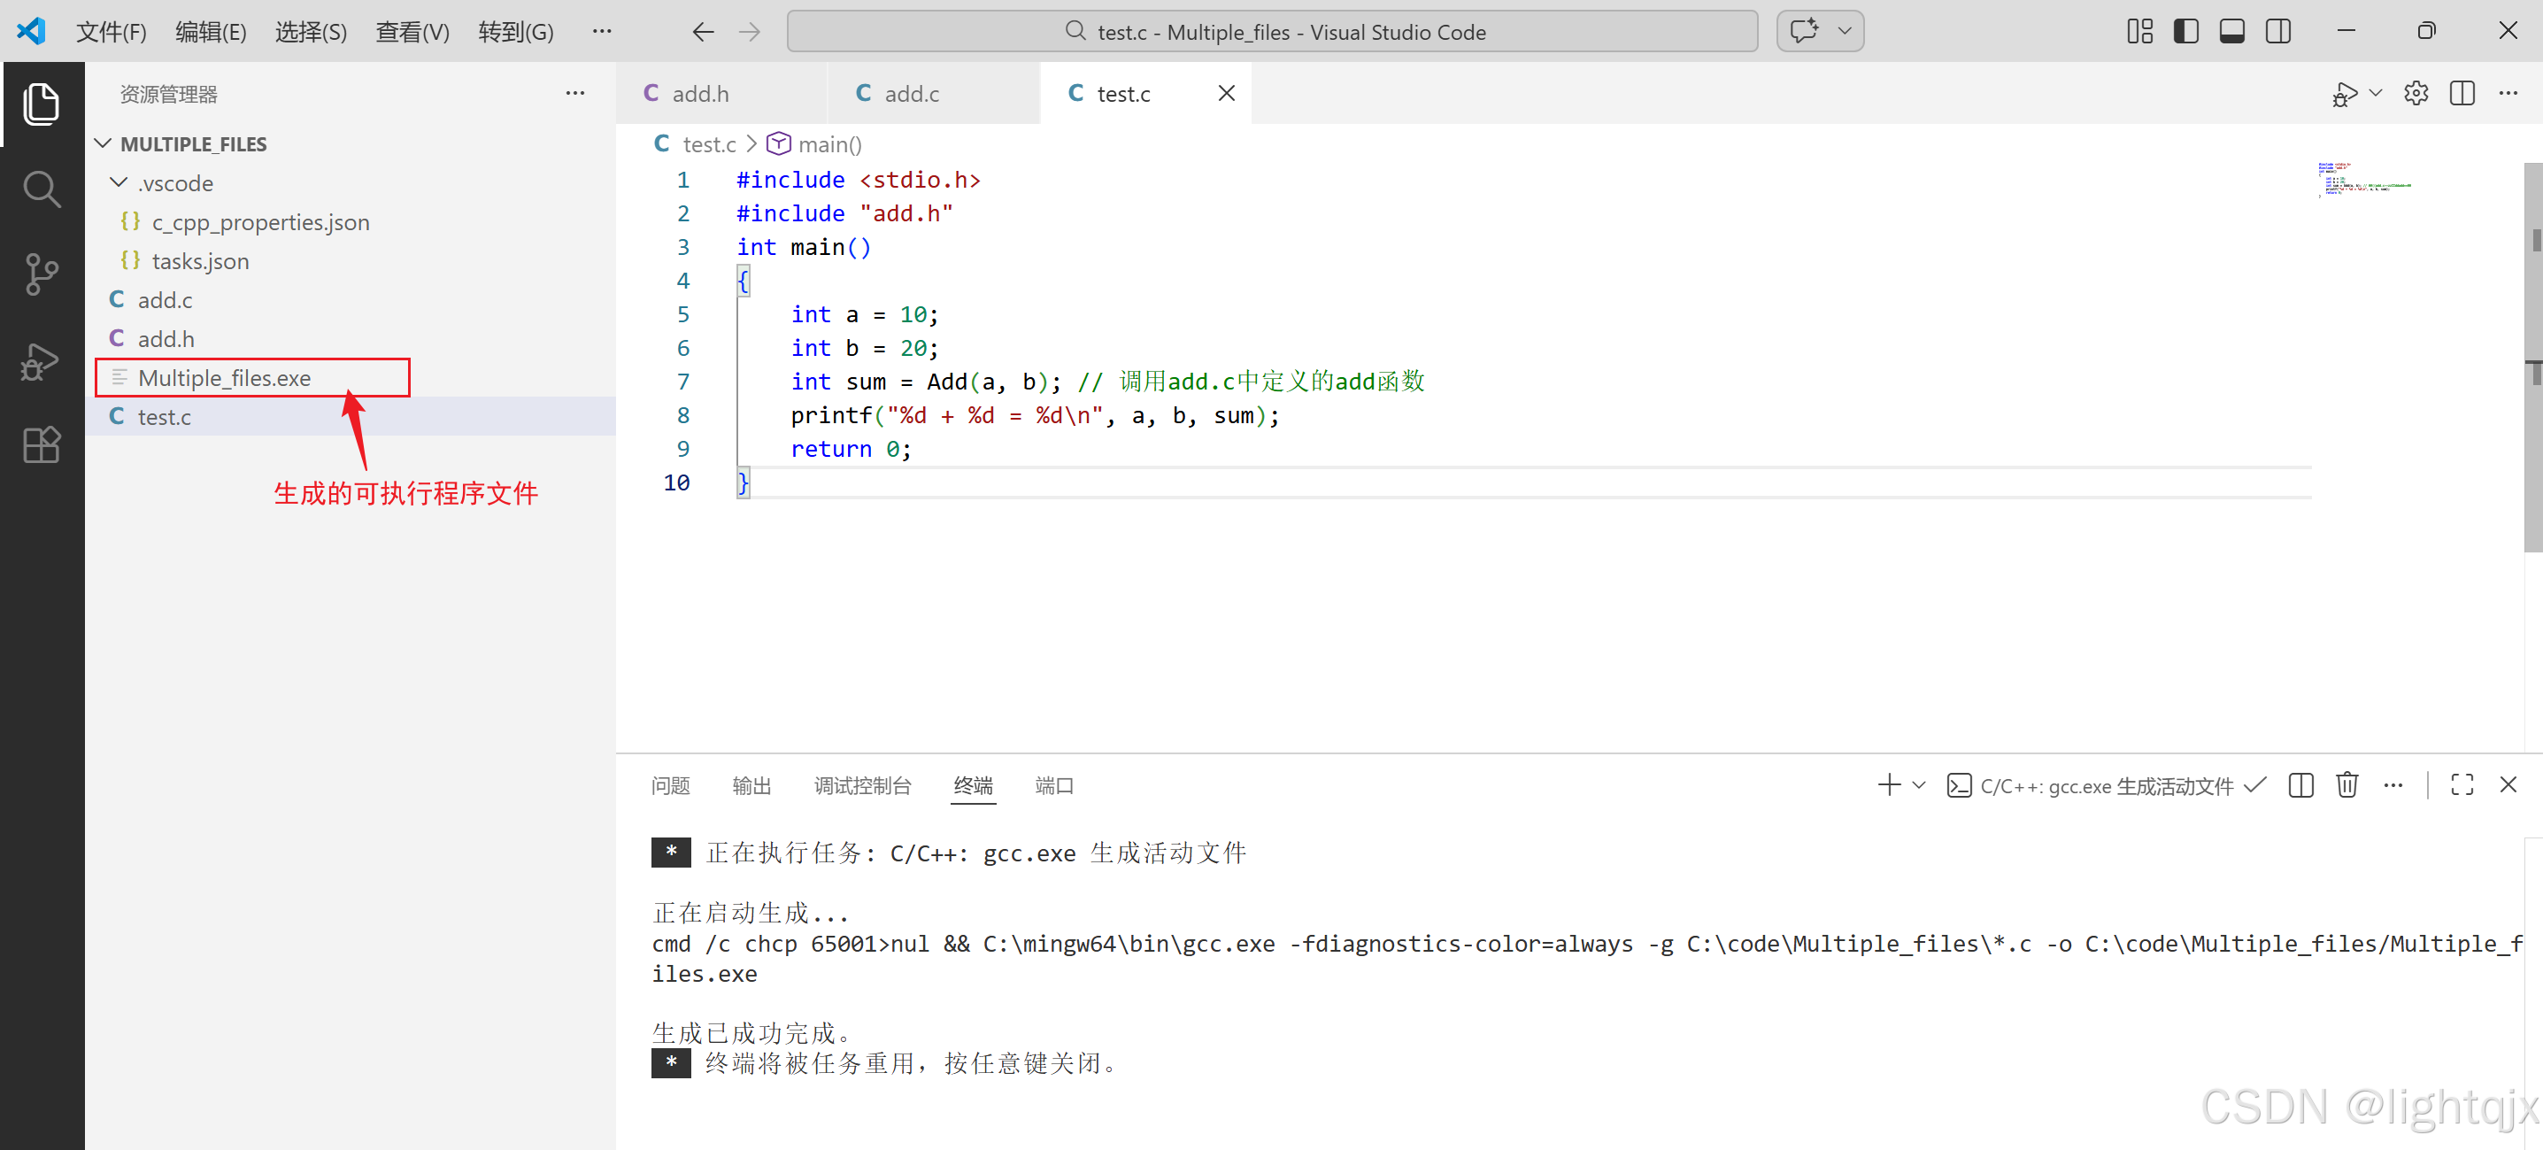Open Multiple_files.exe in the explorer
Screen dimensions: 2543x1150
click(x=224, y=378)
